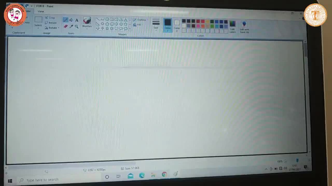Click Edit with Paint 3D
The image size is (332, 186).
tap(244, 27)
